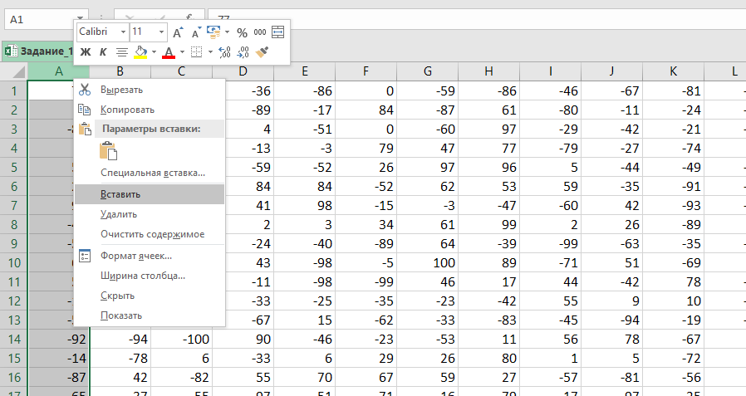
Task: Apply percent style format
Action: pyautogui.click(x=242, y=32)
